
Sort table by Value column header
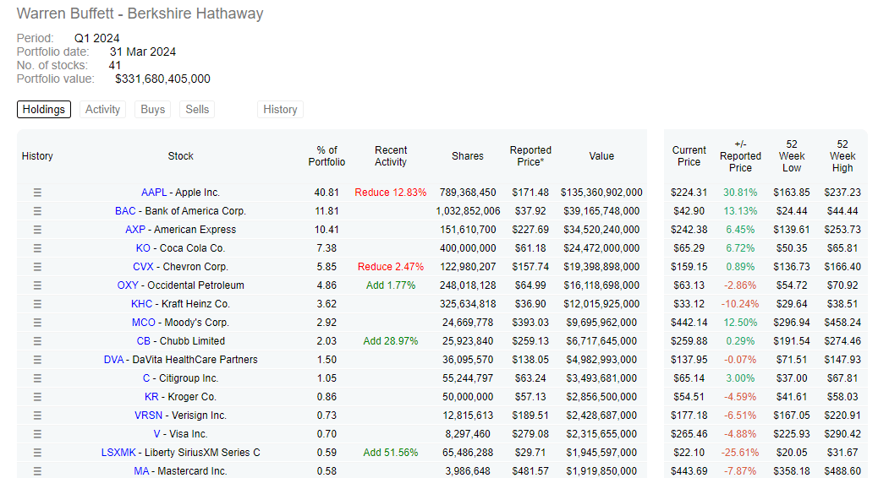(x=601, y=156)
